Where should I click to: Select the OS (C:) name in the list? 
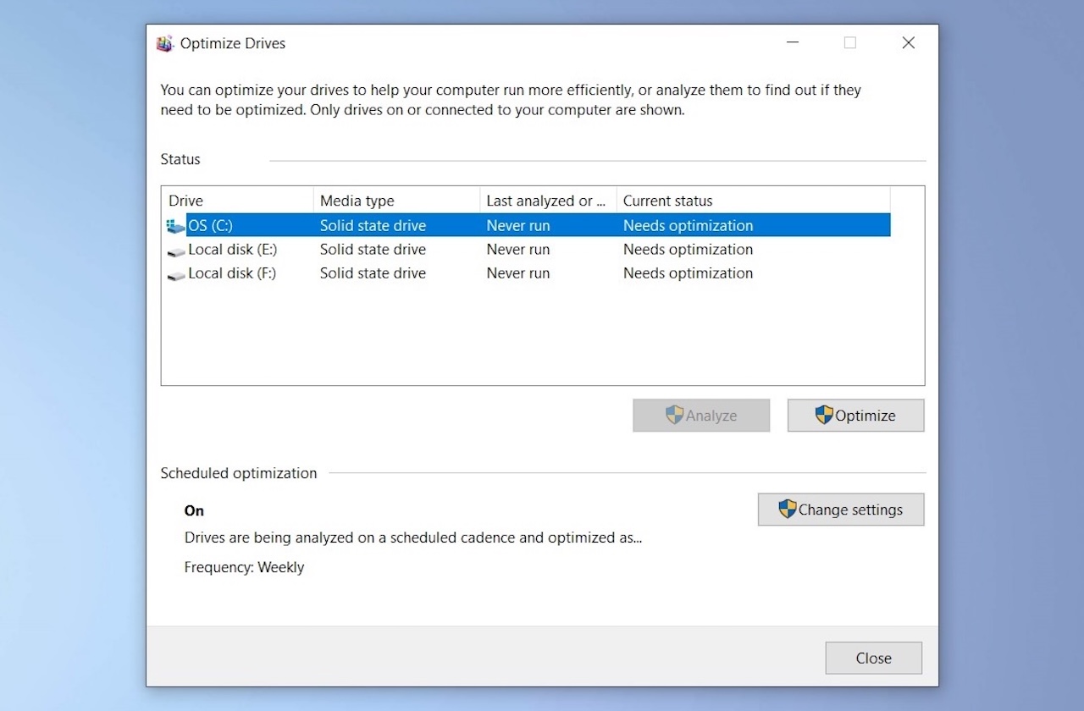(x=210, y=226)
